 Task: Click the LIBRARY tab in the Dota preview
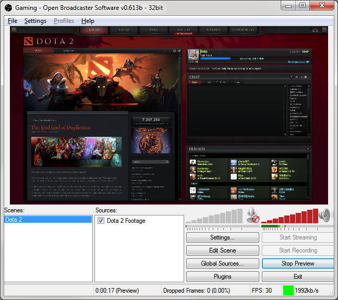coord(213,30)
